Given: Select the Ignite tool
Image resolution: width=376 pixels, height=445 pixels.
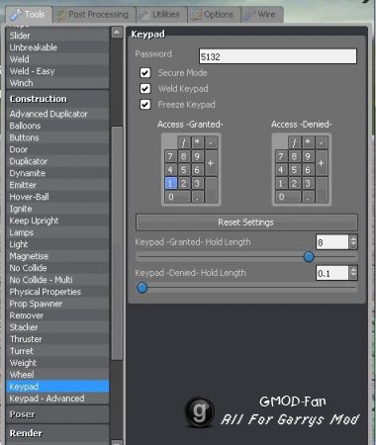Looking at the screenshot, I should click(x=57, y=209).
